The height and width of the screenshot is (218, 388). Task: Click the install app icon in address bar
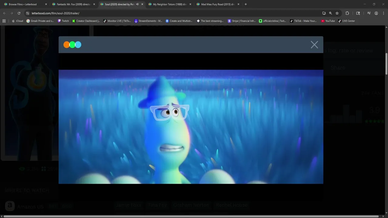324,13
